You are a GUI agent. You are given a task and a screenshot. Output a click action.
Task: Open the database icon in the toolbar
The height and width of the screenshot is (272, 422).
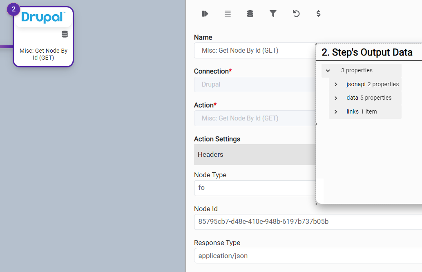(x=250, y=14)
